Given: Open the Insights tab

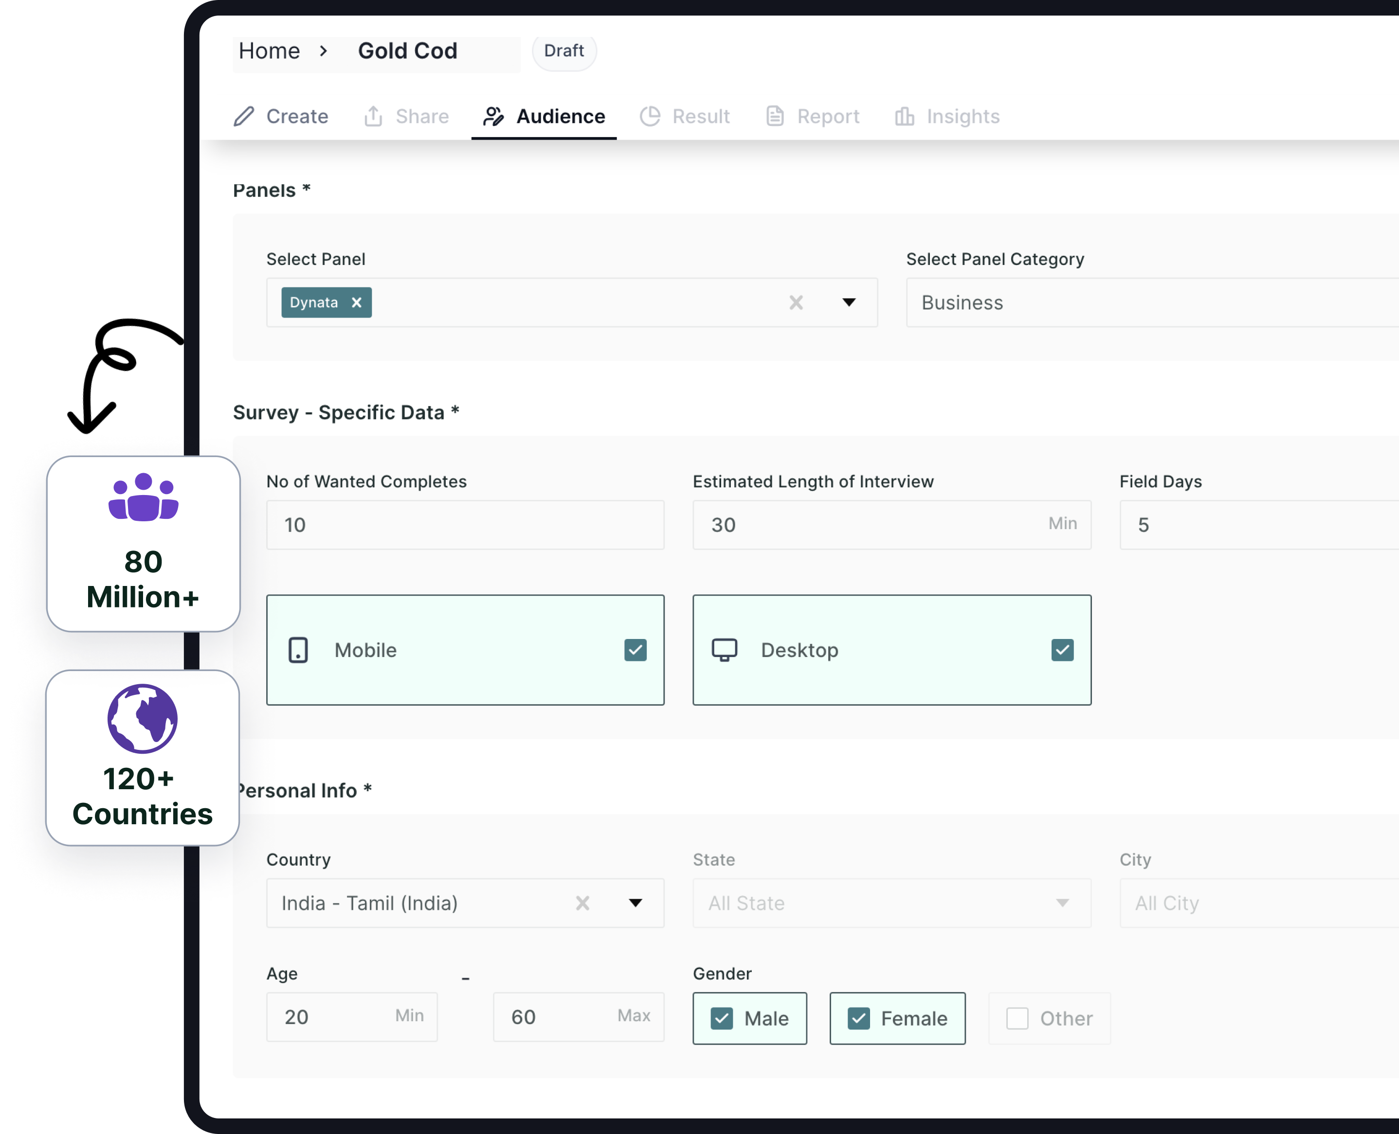Looking at the screenshot, I should tap(947, 116).
